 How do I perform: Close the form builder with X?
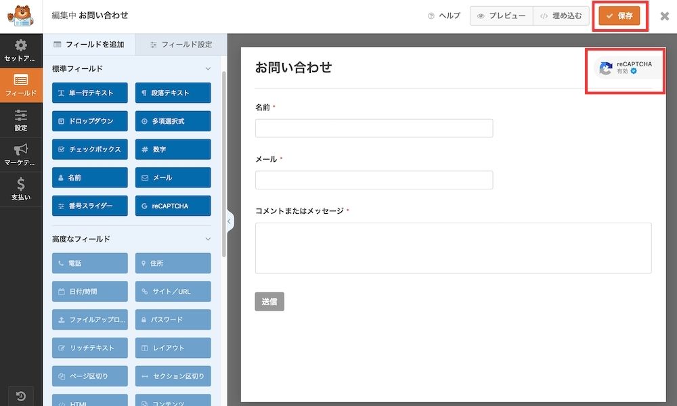coord(665,16)
